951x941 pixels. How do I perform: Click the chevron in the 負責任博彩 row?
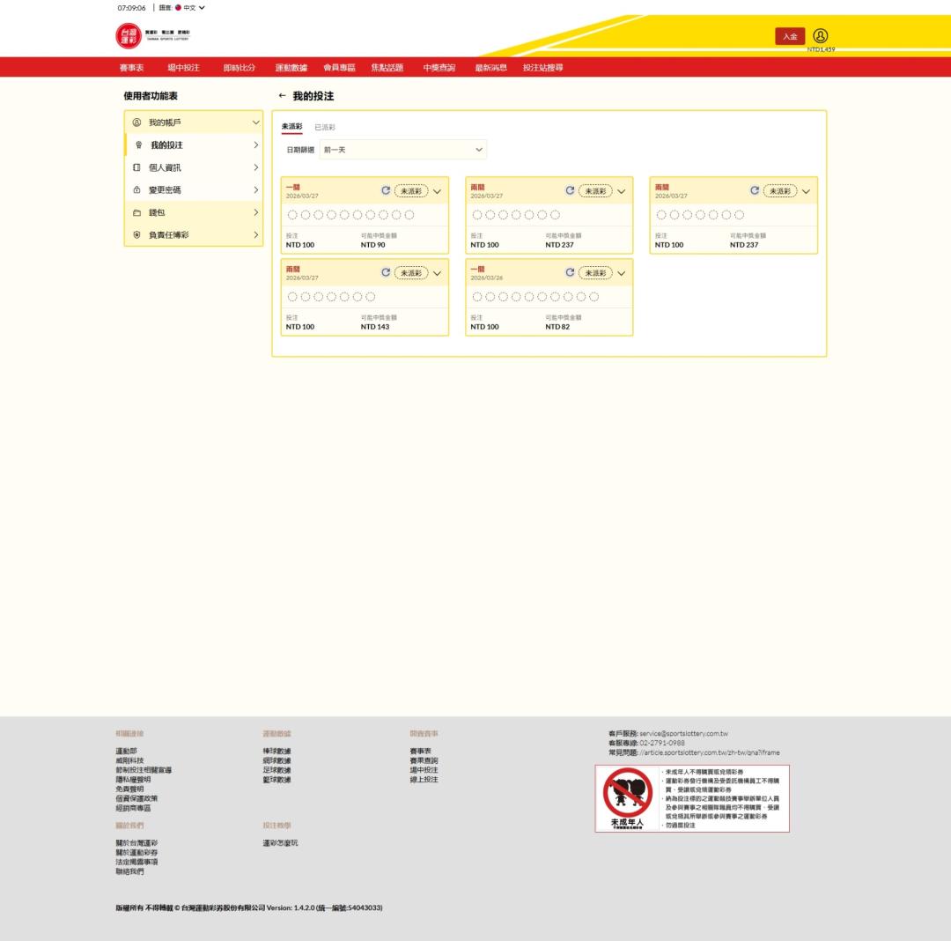[256, 234]
